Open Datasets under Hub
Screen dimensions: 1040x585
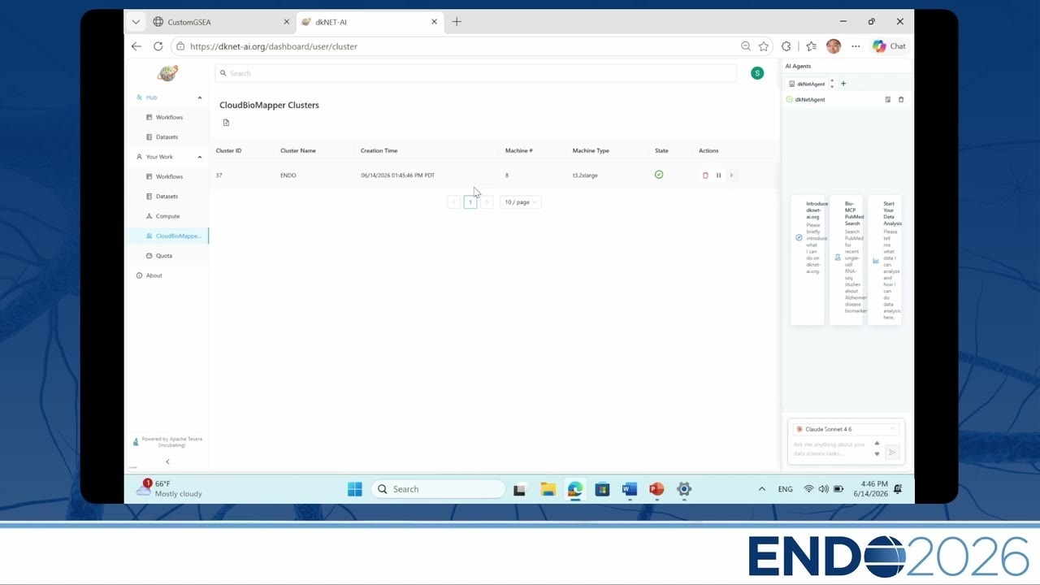click(167, 137)
